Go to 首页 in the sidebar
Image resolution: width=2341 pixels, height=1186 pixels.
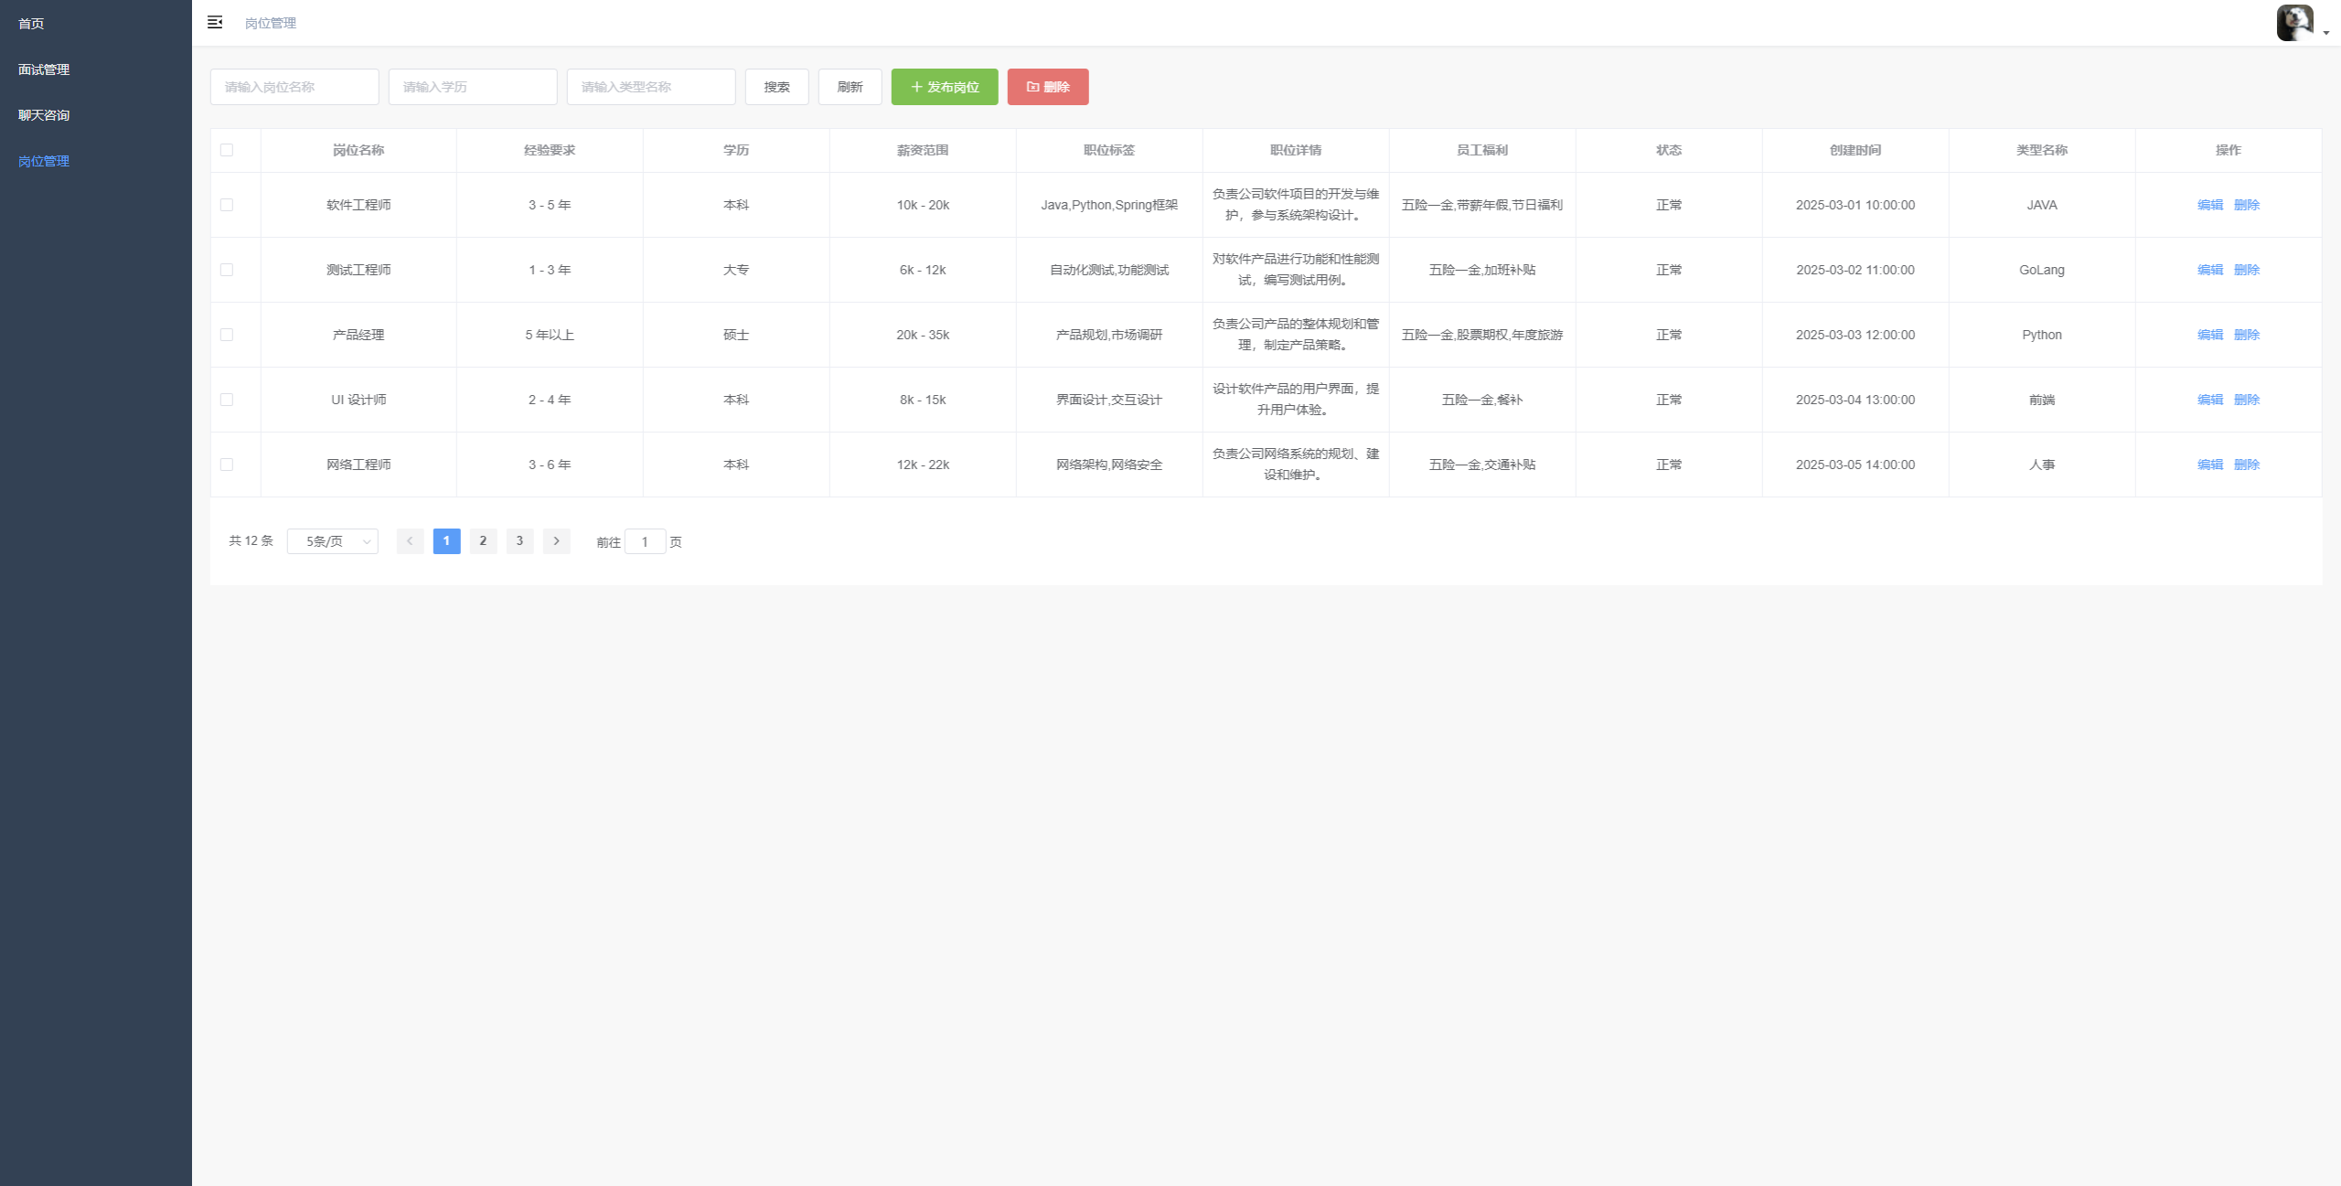[31, 24]
